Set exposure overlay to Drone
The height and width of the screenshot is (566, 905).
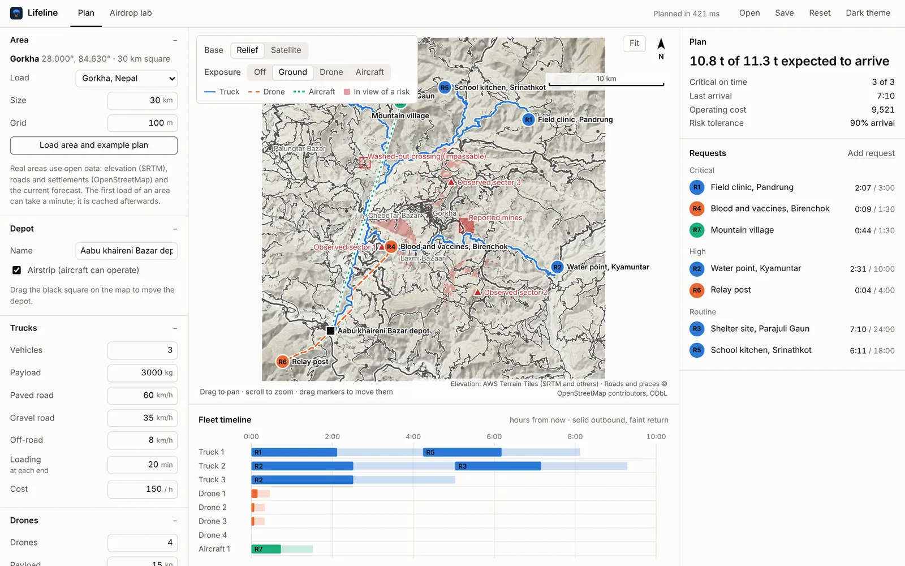coord(331,72)
